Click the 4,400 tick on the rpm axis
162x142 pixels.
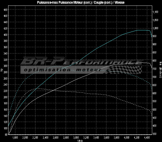click(x=147, y=138)
